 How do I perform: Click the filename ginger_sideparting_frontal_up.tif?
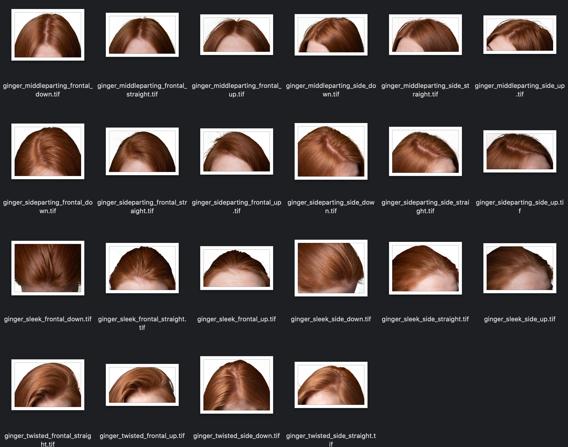click(236, 207)
